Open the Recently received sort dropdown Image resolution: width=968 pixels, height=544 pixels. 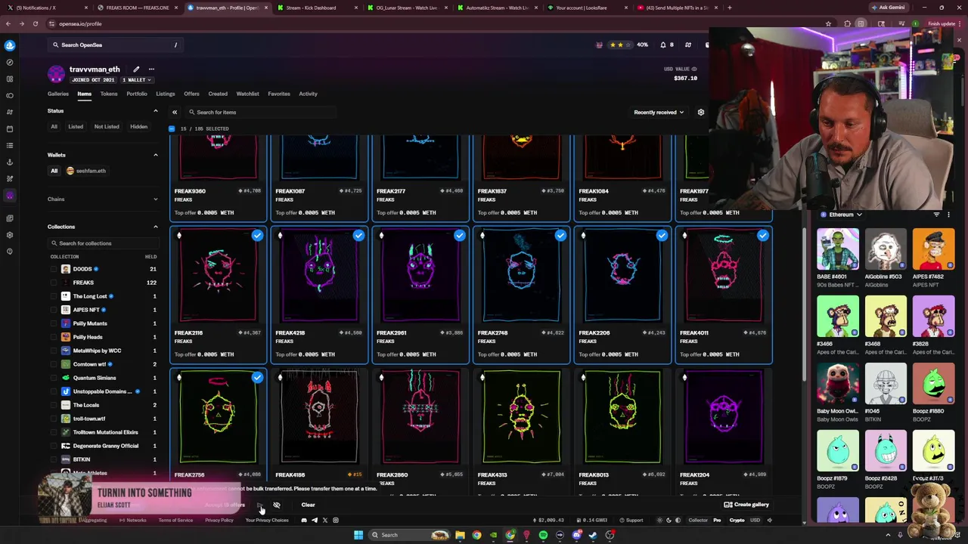(659, 113)
